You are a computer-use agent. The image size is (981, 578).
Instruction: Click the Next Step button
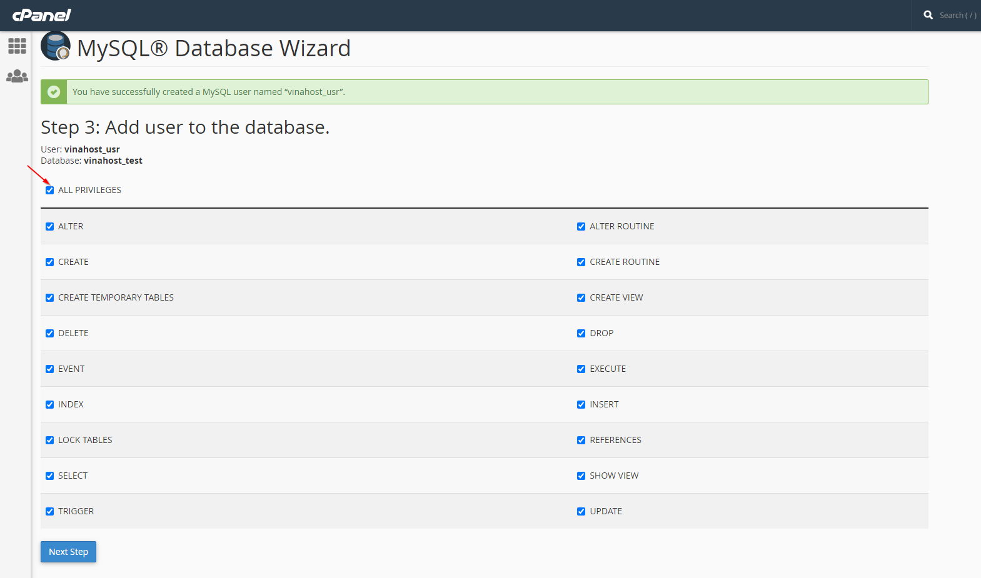(x=69, y=552)
